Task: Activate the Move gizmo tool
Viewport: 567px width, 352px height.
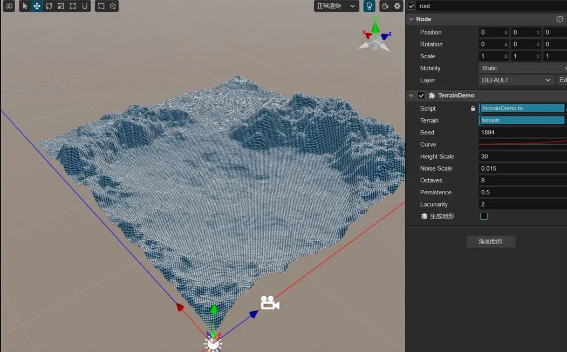Action: pyautogui.click(x=37, y=6)
